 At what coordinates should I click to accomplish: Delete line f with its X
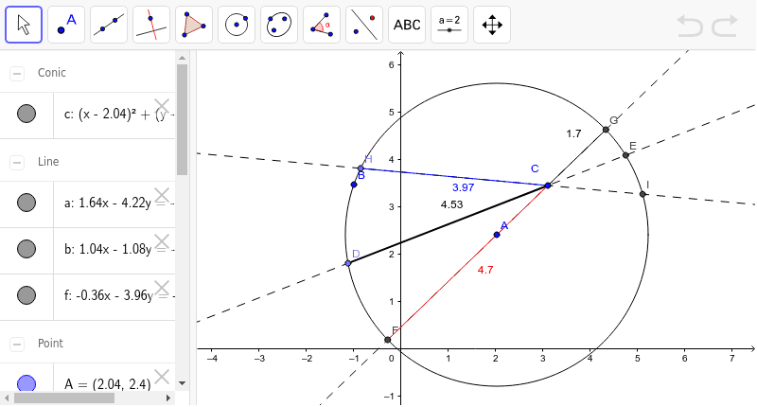162,288
